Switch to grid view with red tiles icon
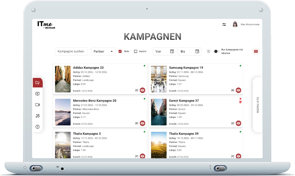Viewport: 295px width, 176px height. coord(256,51)
